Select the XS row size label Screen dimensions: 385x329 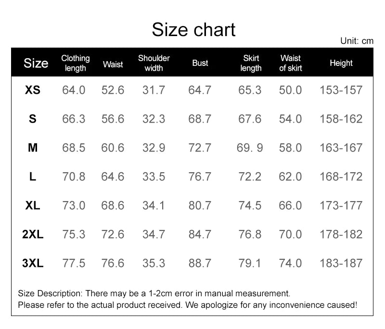tap(33, 90)
